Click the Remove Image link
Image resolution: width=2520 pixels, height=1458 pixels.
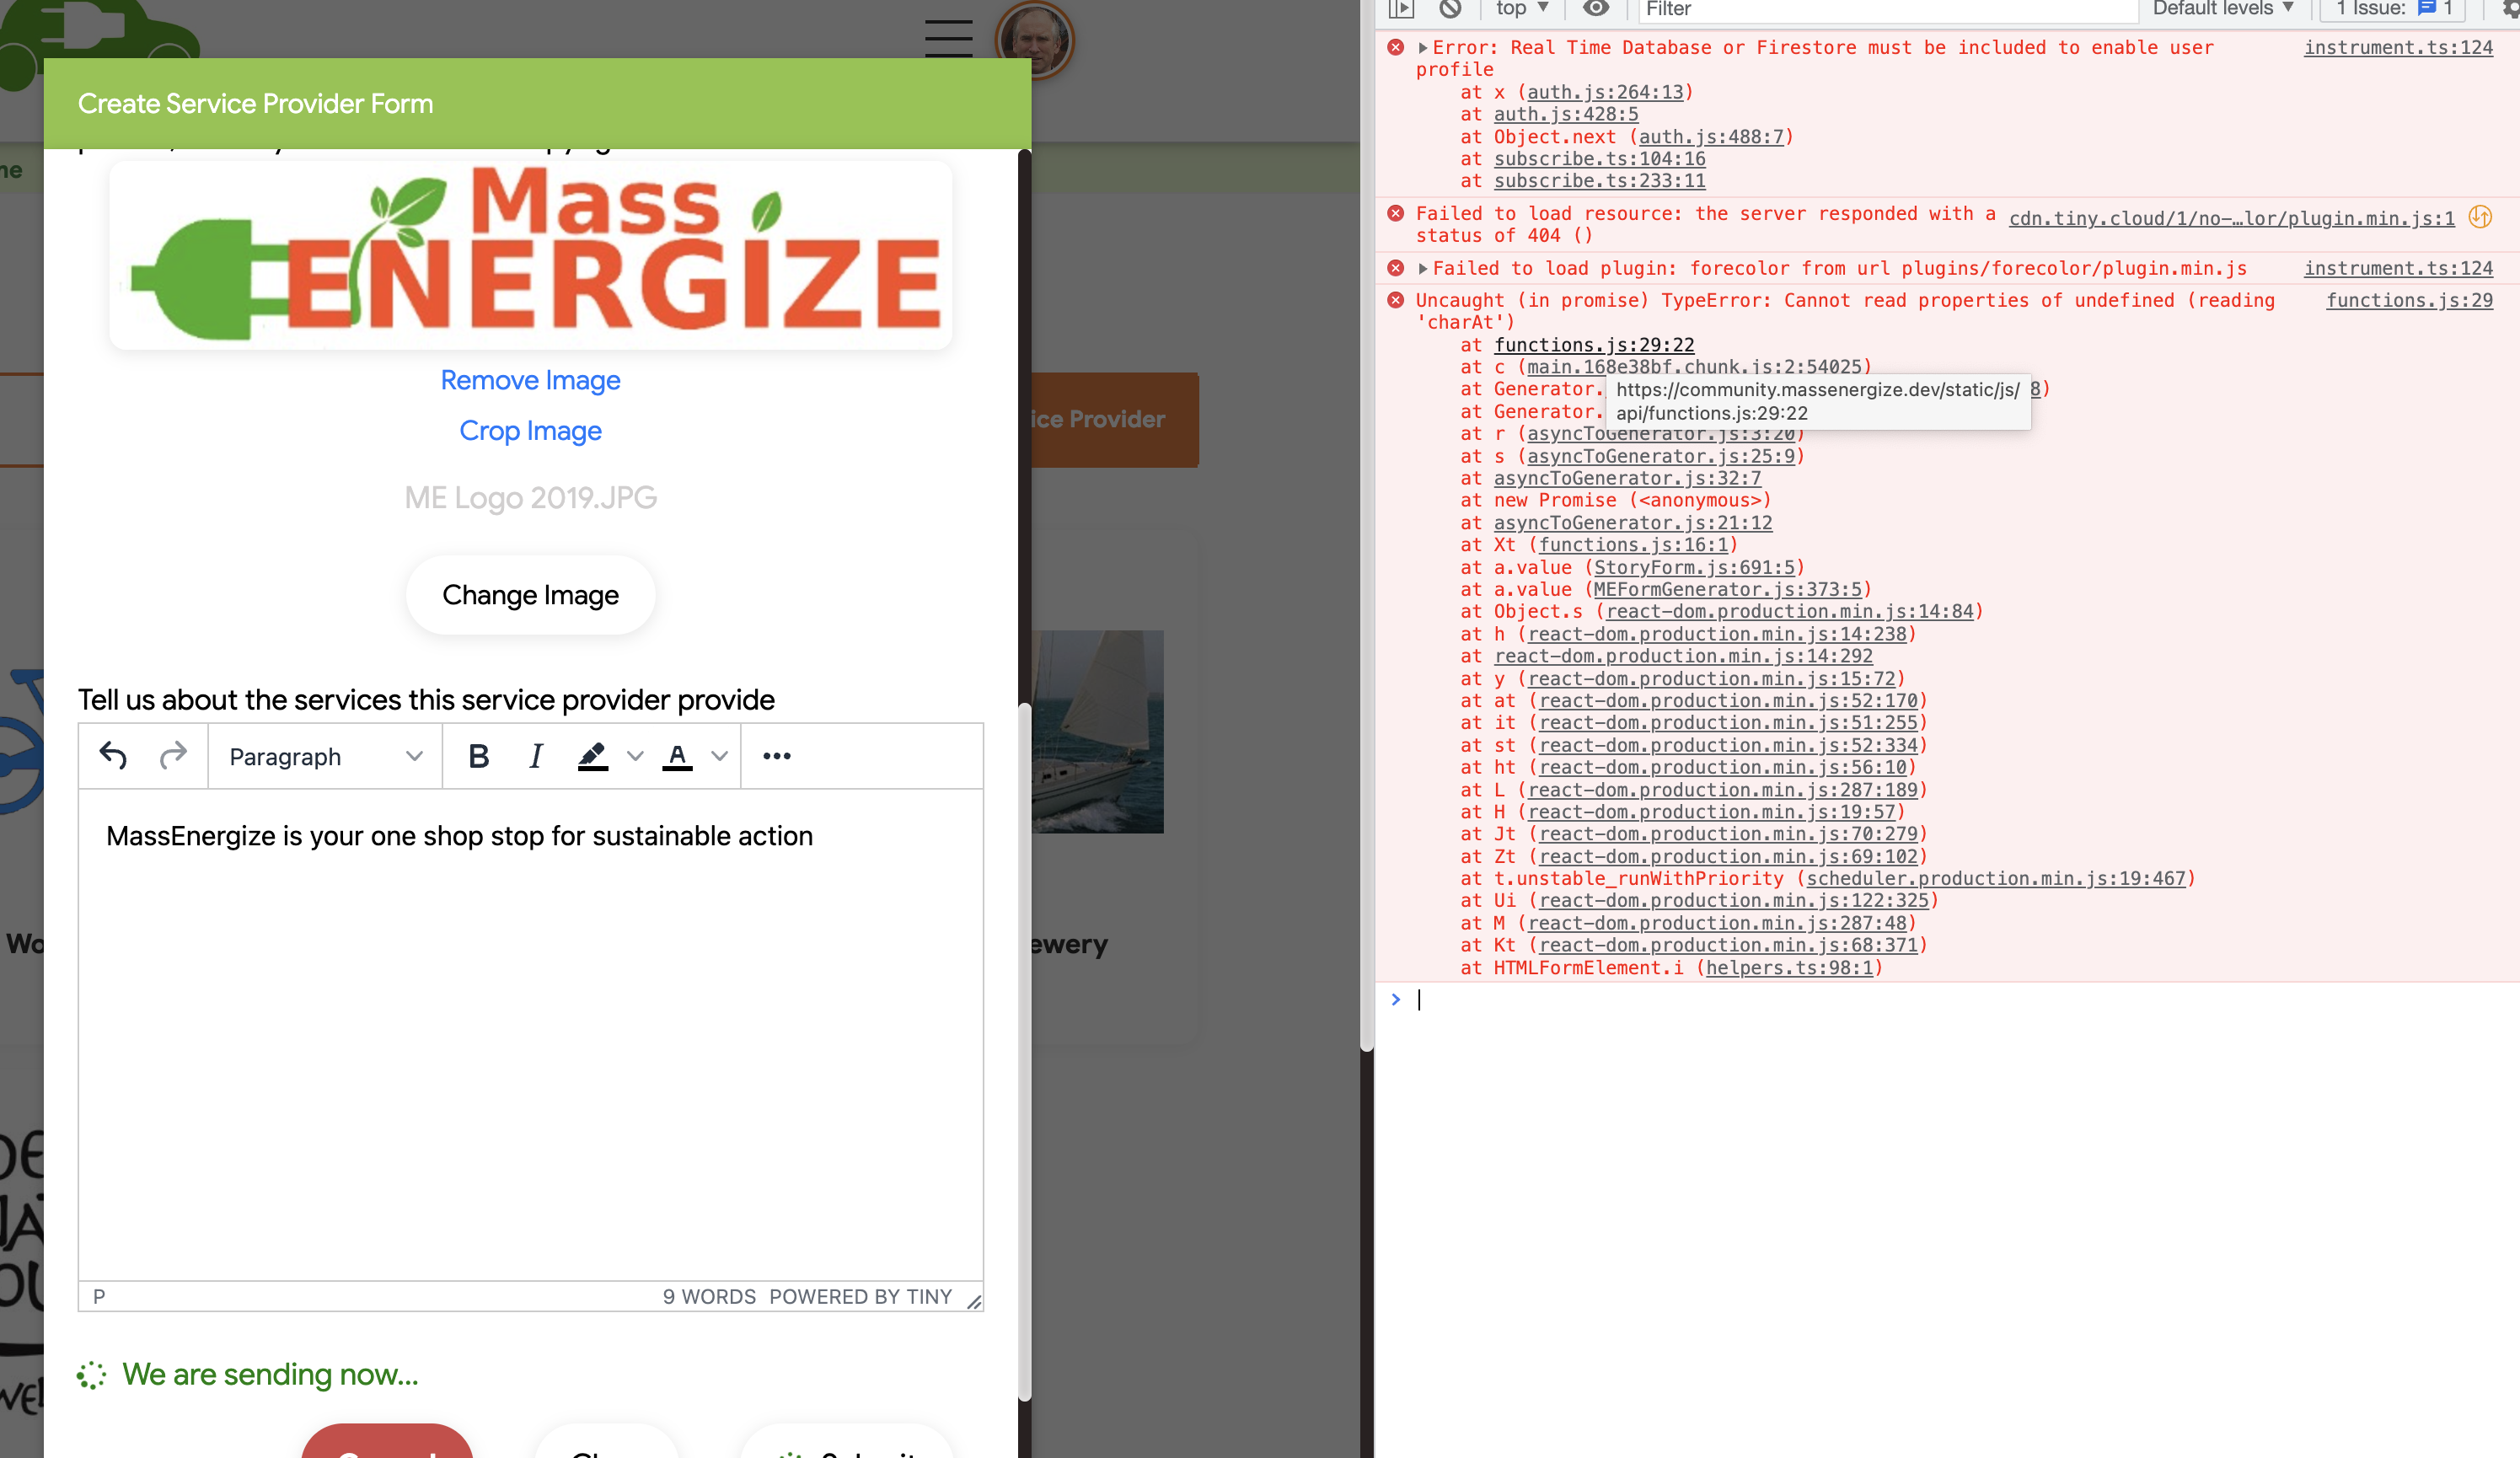530,380
